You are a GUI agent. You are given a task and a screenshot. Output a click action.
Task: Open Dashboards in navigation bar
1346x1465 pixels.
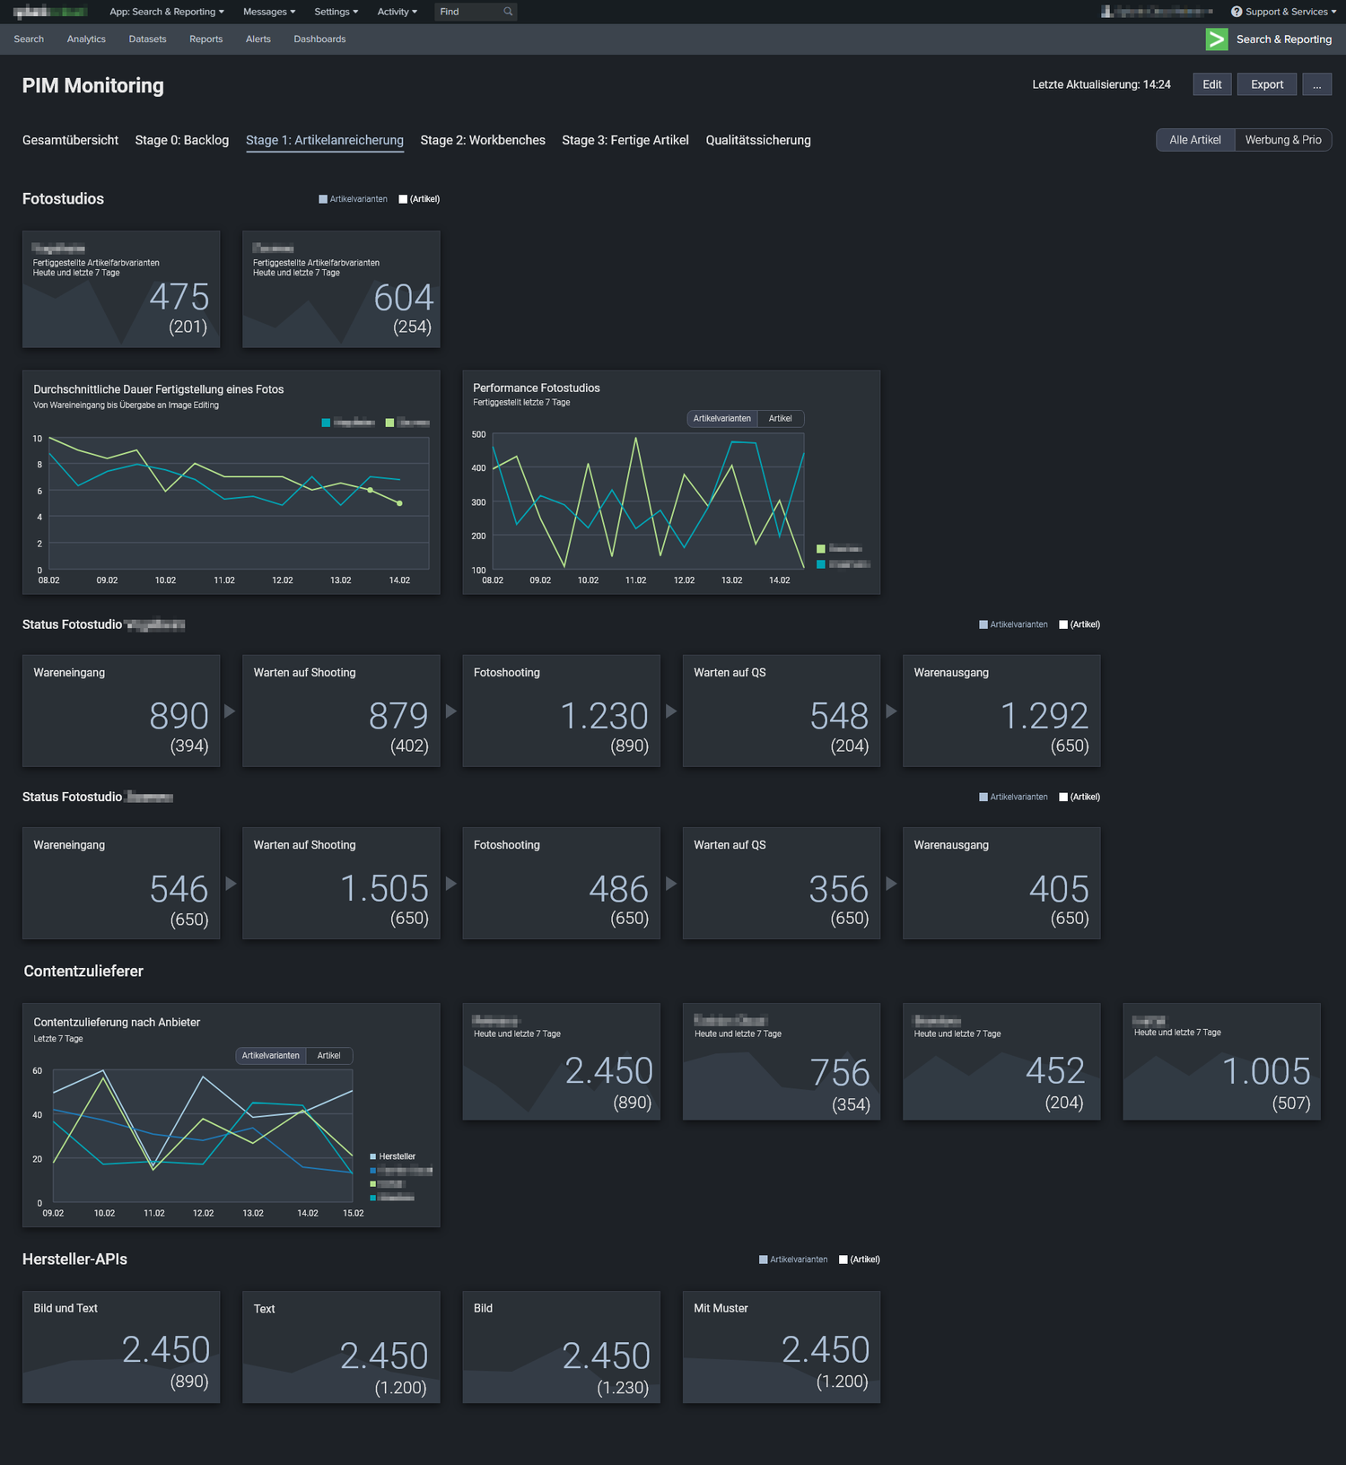click(x=319, y=39)
